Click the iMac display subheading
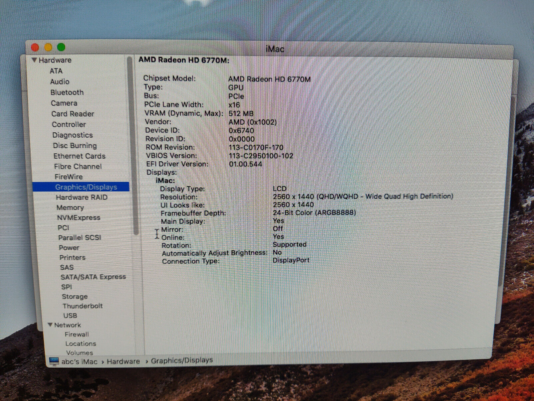This screenshot has width=534, height=401. (165, 180)
